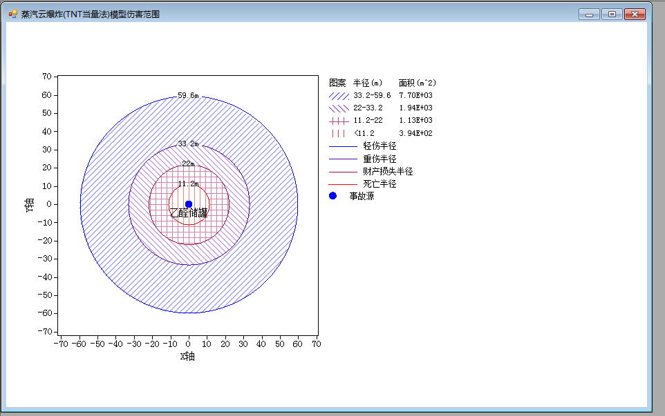Click the blue accident source dot in chart

[x=189, y=204]
